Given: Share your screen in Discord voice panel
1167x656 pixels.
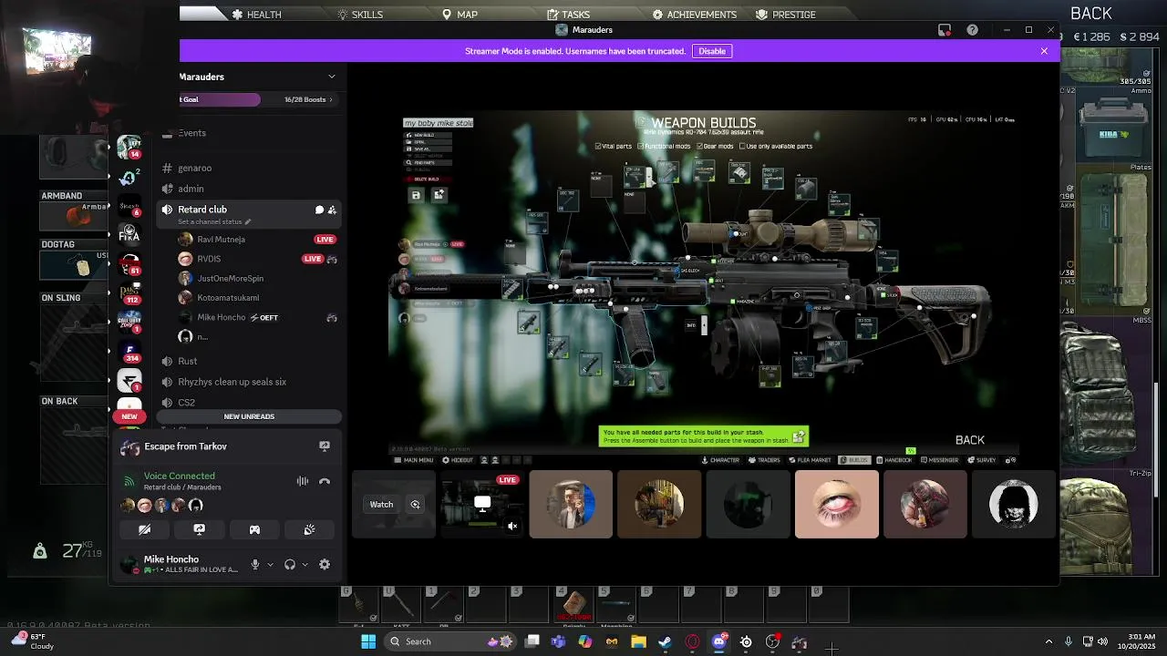Looking at the screenshot, I should (x=199, y=529).
